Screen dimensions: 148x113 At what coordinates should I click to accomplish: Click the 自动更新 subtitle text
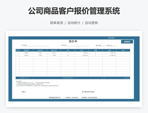point(91,23)
